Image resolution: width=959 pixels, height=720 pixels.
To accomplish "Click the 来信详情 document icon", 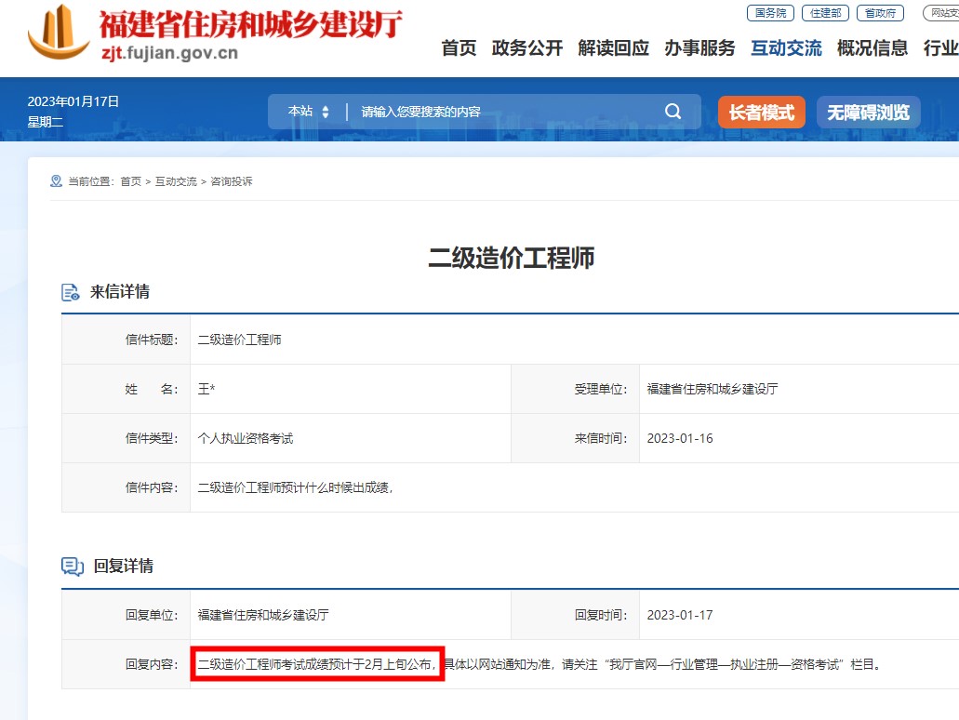I will (x=71, y=292).
